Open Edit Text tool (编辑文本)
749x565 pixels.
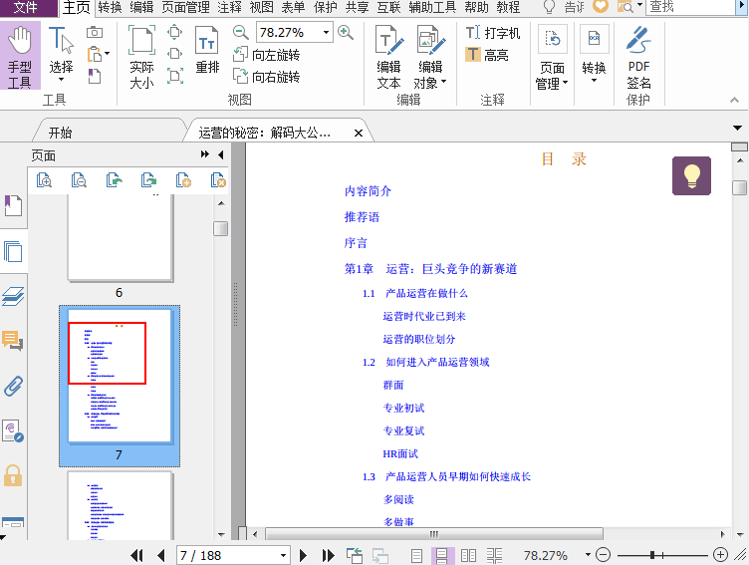[x=388, y=57]
